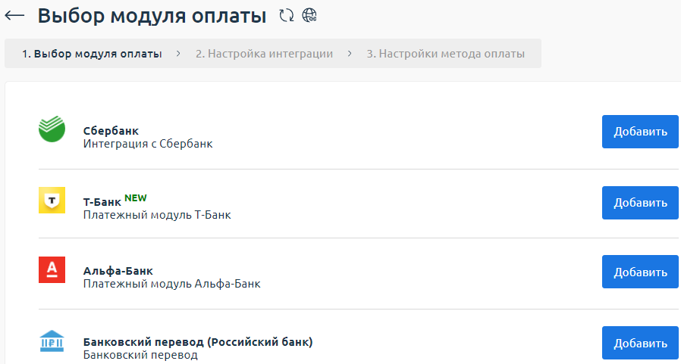The width and height of the screenshot is (681, 364).
Task: Add the Банковский перевод module
Action: 640,343
